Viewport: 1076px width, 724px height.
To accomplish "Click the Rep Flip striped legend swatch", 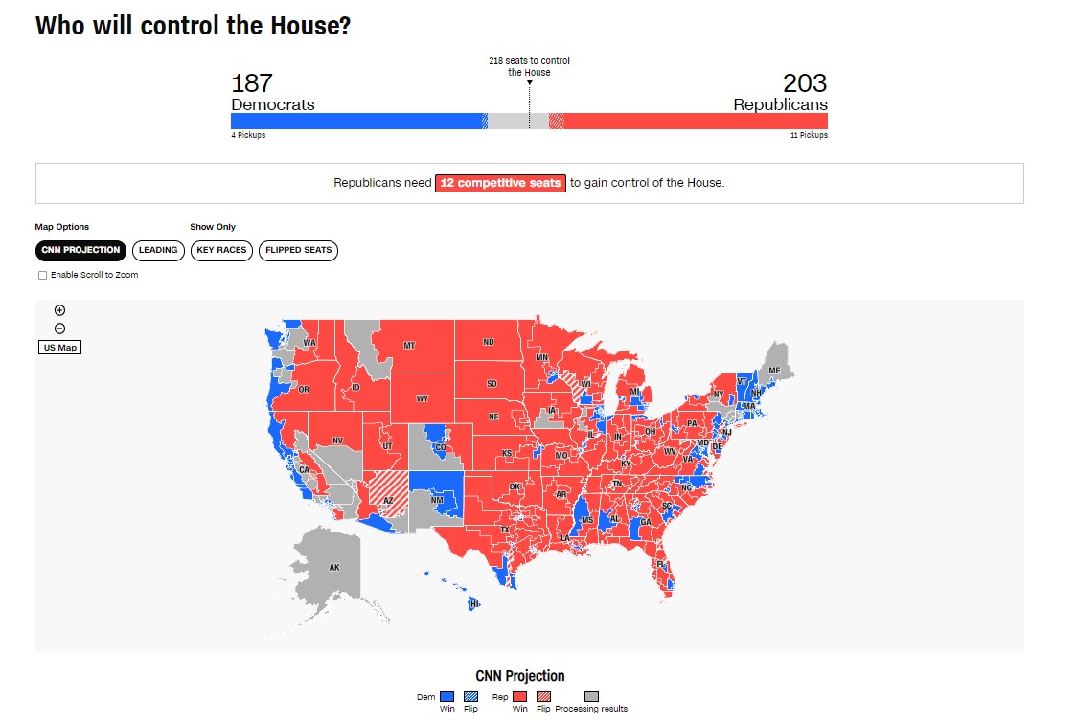I will (x=543, y=697).
